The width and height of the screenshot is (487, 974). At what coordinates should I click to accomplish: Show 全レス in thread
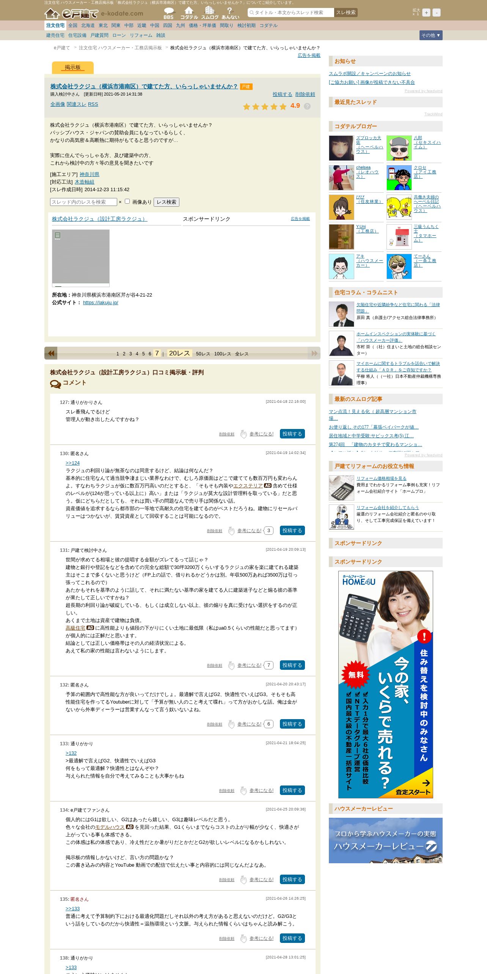[242, 354]
